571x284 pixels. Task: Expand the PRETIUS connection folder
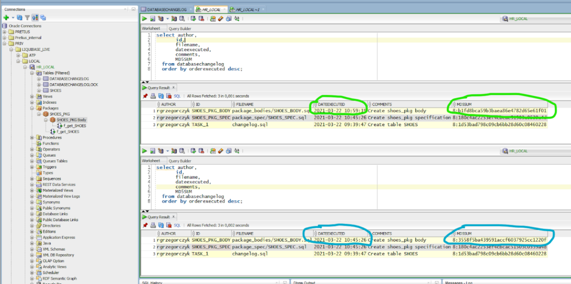point(4,32)
